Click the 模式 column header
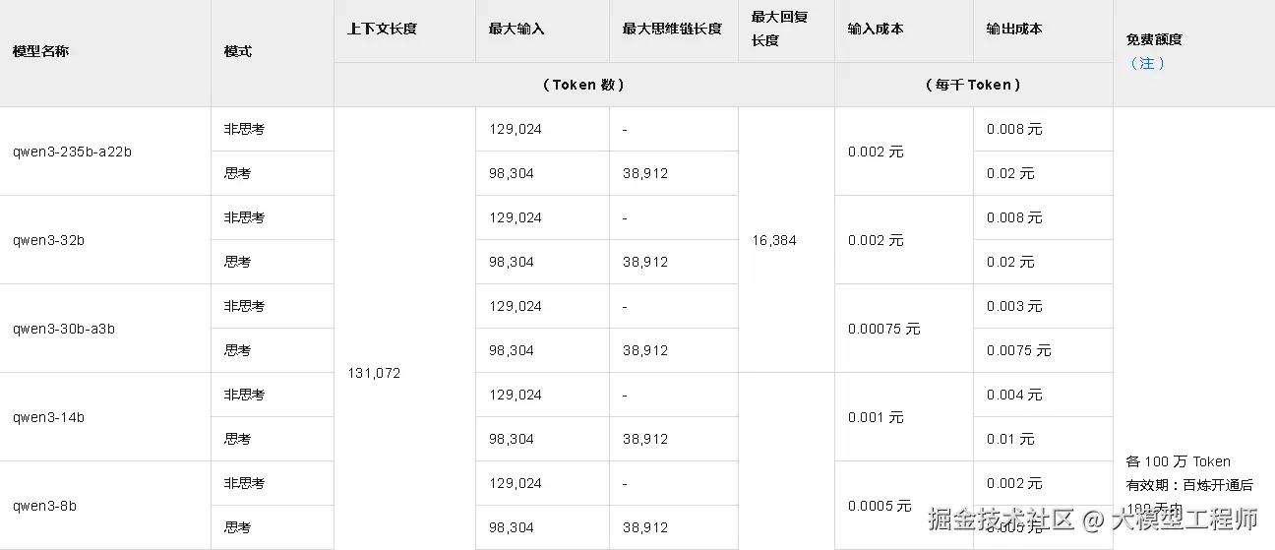Screen dimensions: 1275x550 (x=238, y=51)
